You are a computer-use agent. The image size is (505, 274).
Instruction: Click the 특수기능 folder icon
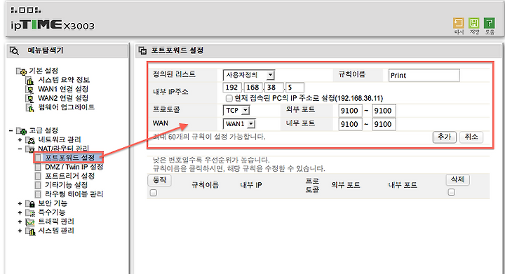tap(30, 212)
